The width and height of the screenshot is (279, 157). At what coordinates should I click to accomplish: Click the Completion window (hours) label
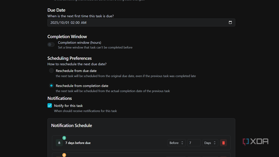coord(79,43)
